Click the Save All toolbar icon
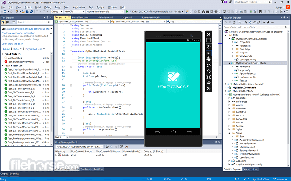The height and width of the screenshot is (181, 291). pos(31,11)
